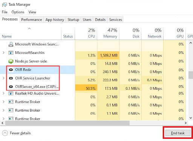Open the View menu
Viewport: 193px width, 141px height.
point(32,12)
